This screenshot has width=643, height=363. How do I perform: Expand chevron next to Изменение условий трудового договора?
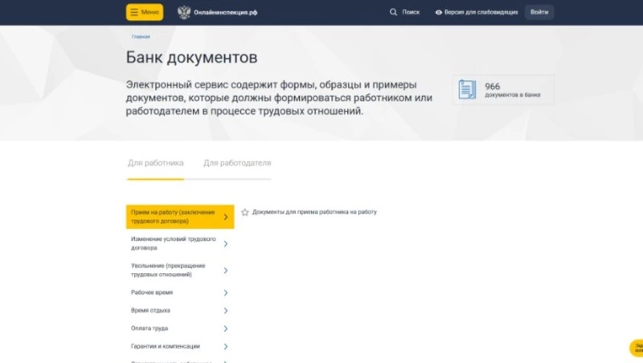226,244
